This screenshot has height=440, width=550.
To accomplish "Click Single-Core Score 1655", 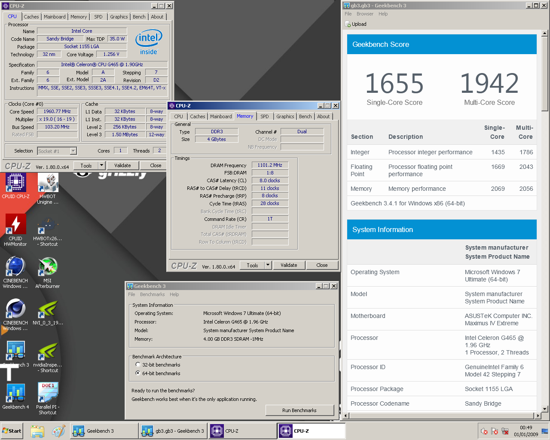I will (x=394, y=83).
